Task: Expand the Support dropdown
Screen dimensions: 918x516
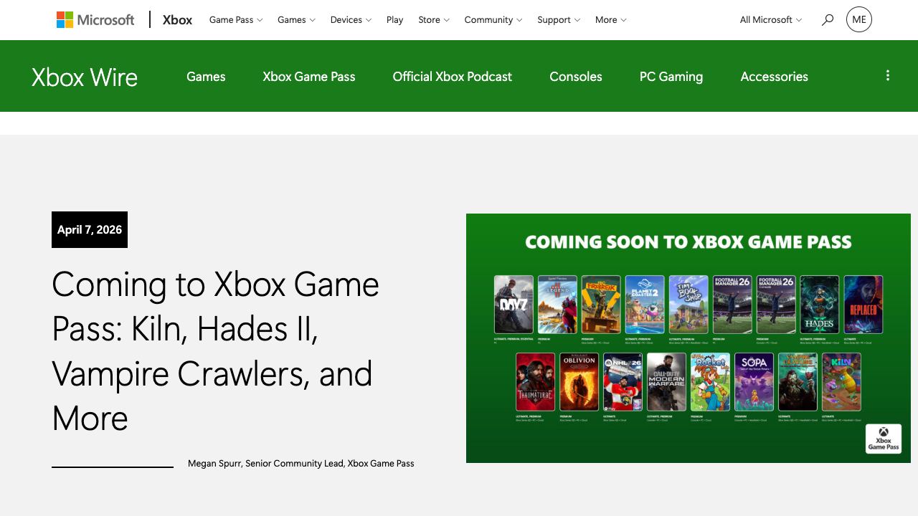Action: tap(559, 20)
